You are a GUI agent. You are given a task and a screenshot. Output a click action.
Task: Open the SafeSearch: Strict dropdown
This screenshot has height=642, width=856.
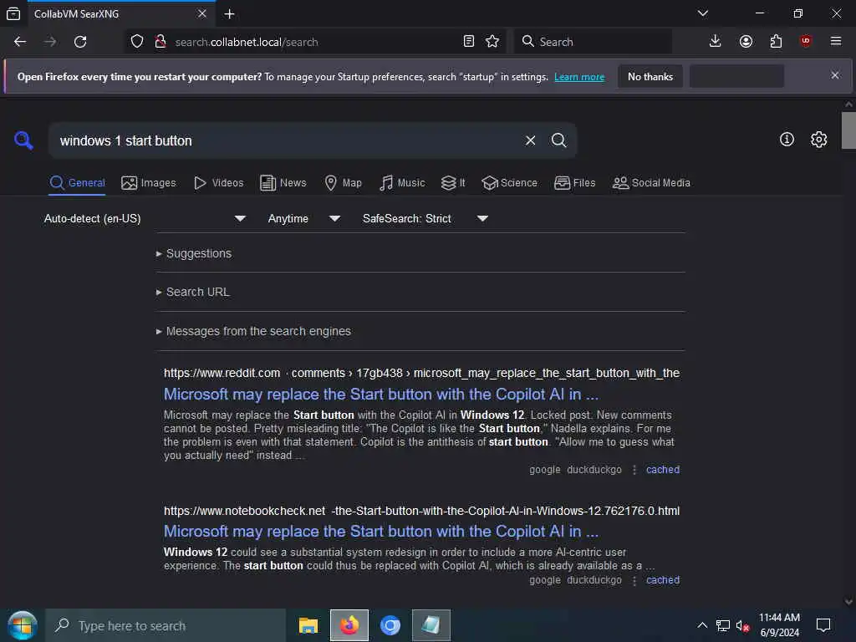pos(425,218)
